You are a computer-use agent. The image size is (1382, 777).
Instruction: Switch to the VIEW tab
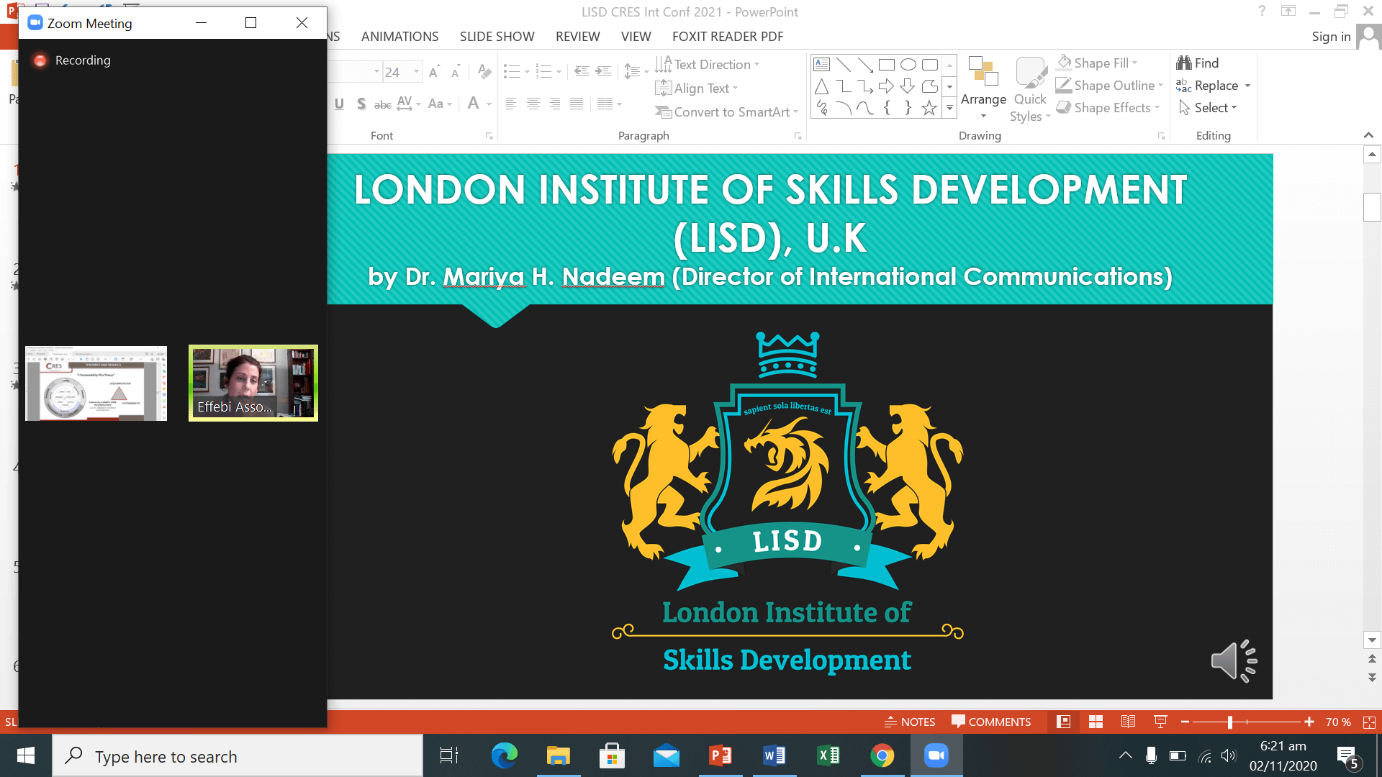click(636, 37)
